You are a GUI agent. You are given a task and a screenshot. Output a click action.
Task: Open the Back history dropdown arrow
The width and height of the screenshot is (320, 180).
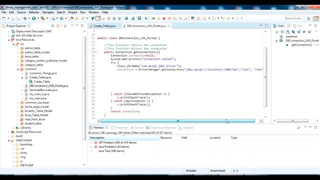[232, 18]
